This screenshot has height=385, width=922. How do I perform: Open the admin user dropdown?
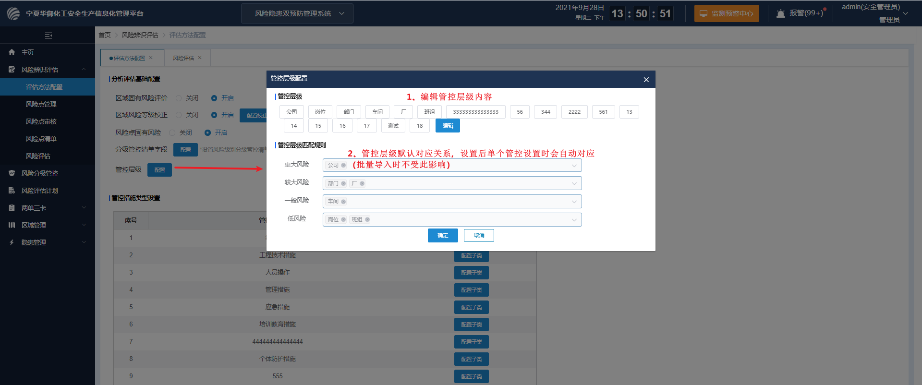click(906, 13)
